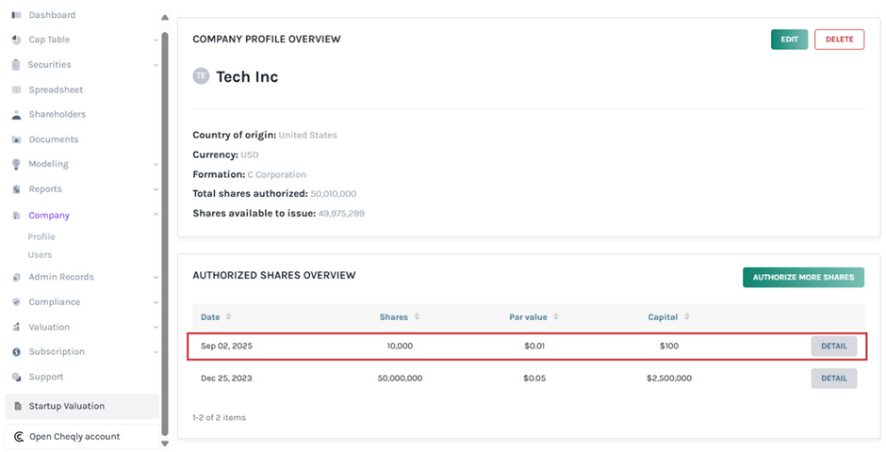Expand the Modeling menu chevron
This screenshot has width=886, height=452.
coord(156,164)
